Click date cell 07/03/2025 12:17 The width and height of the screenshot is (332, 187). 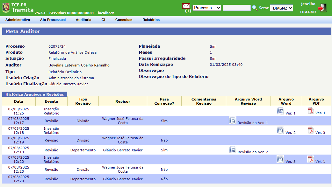coord(18,121)
